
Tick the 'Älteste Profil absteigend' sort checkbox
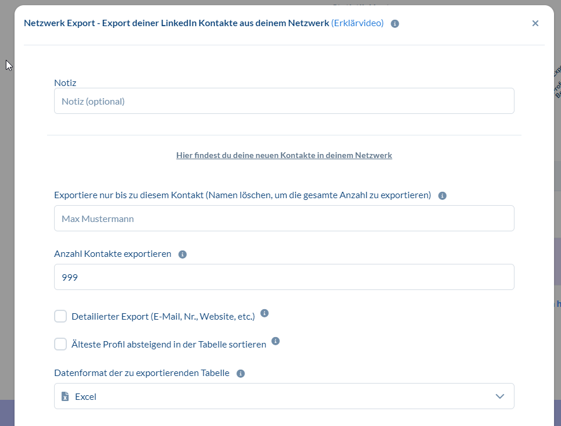(60, 344)
